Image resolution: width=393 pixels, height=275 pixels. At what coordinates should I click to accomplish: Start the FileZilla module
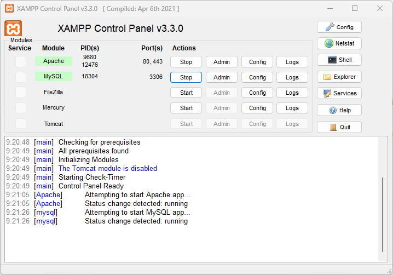coord(186,93)
